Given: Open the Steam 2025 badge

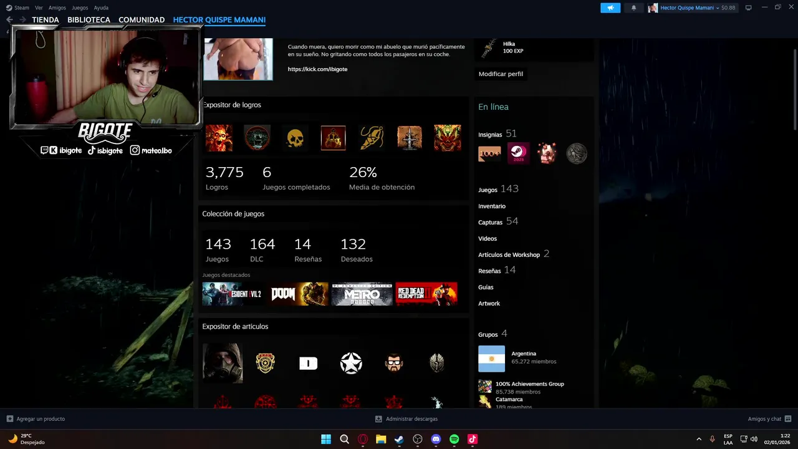Looking at the screenshot, I should (x=518, y=153).
